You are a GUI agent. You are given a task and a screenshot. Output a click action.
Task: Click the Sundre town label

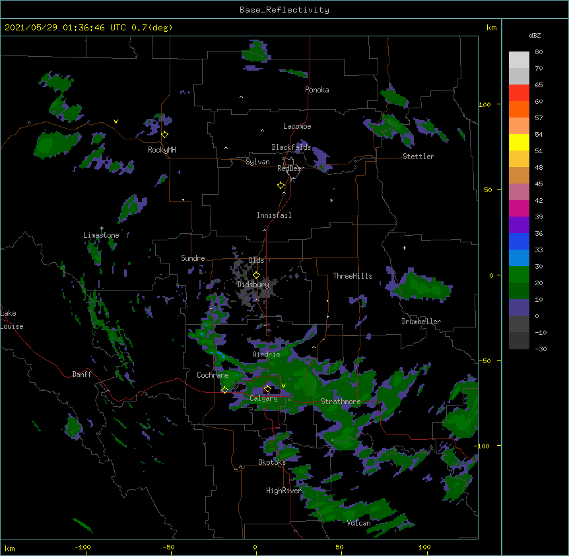tap(193, 258)
